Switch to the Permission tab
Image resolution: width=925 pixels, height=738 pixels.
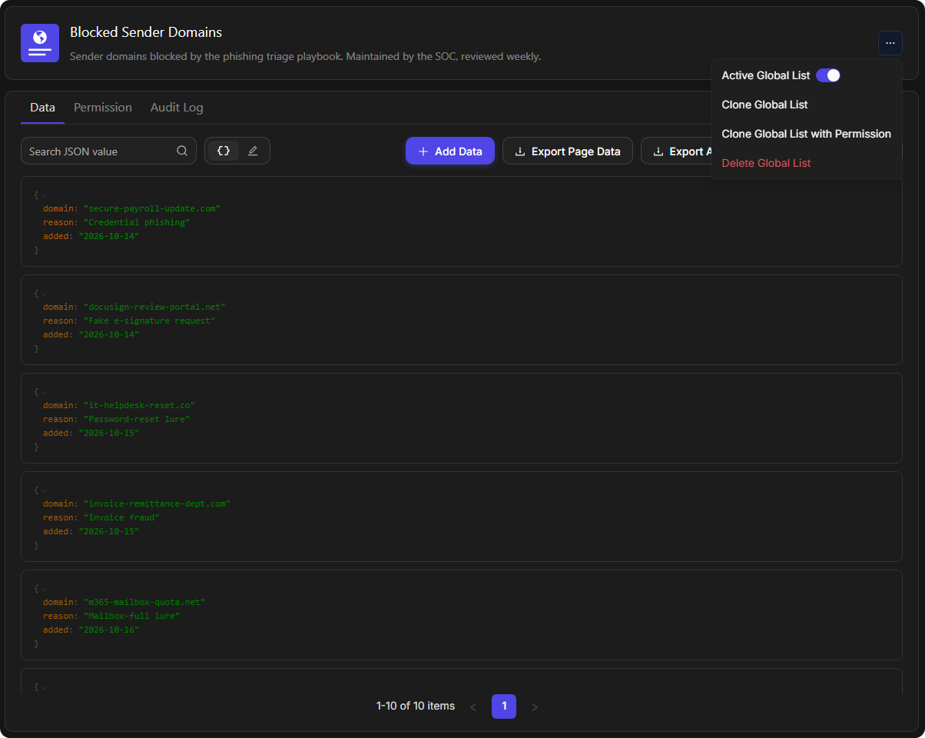click(103, 108)
